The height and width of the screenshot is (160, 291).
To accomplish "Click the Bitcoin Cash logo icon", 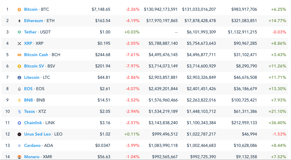I will pyautogui.click(x=19, y=55).
